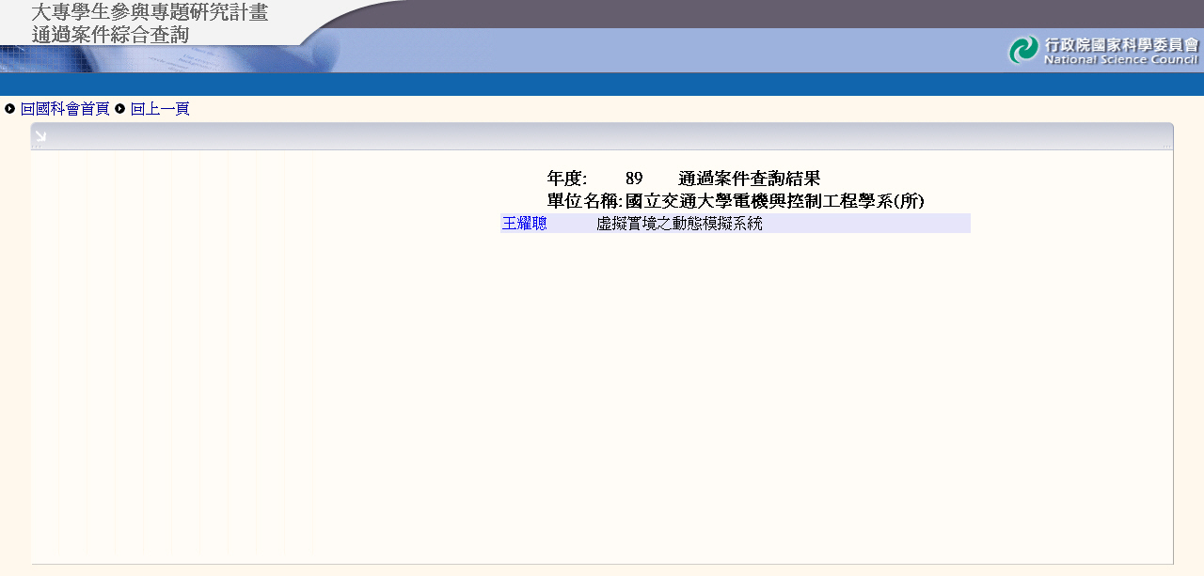The height and width of the screenshot is (576, 1204).
Task: Click the National Science Council logo
Action: [x=1103, y=50]
